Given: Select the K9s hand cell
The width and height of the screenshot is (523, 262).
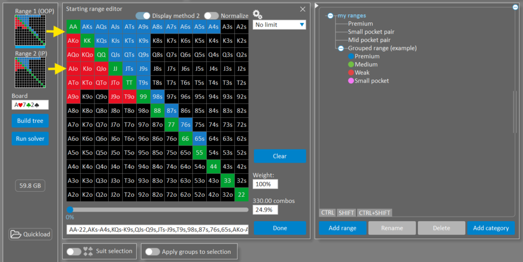Looking at the screenshot, I should click(143, 41).
